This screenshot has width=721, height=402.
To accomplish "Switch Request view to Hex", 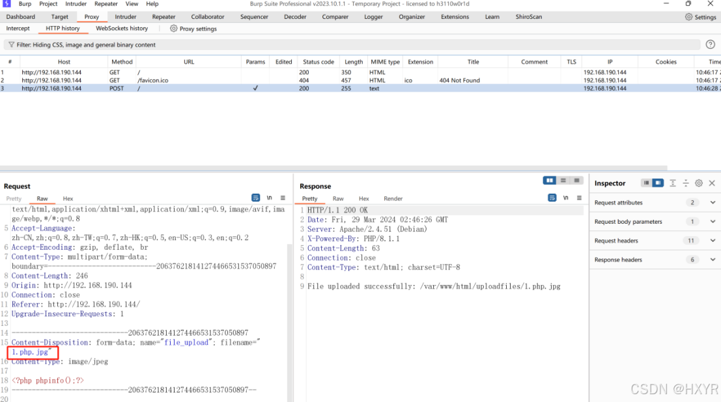I will [x=68, y=198].
